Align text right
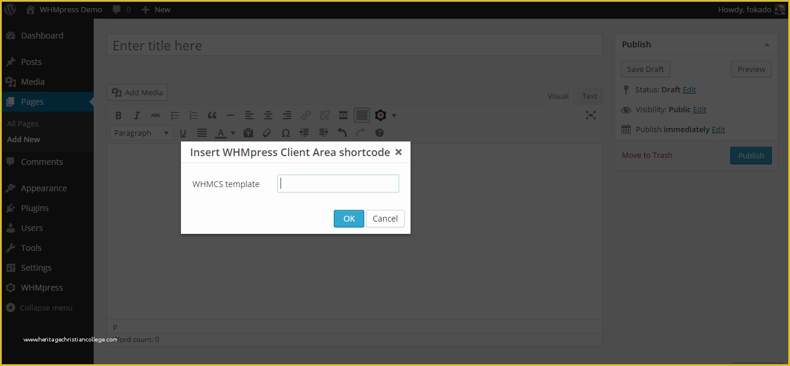790x366 pixels. click(x=287, y=115)
